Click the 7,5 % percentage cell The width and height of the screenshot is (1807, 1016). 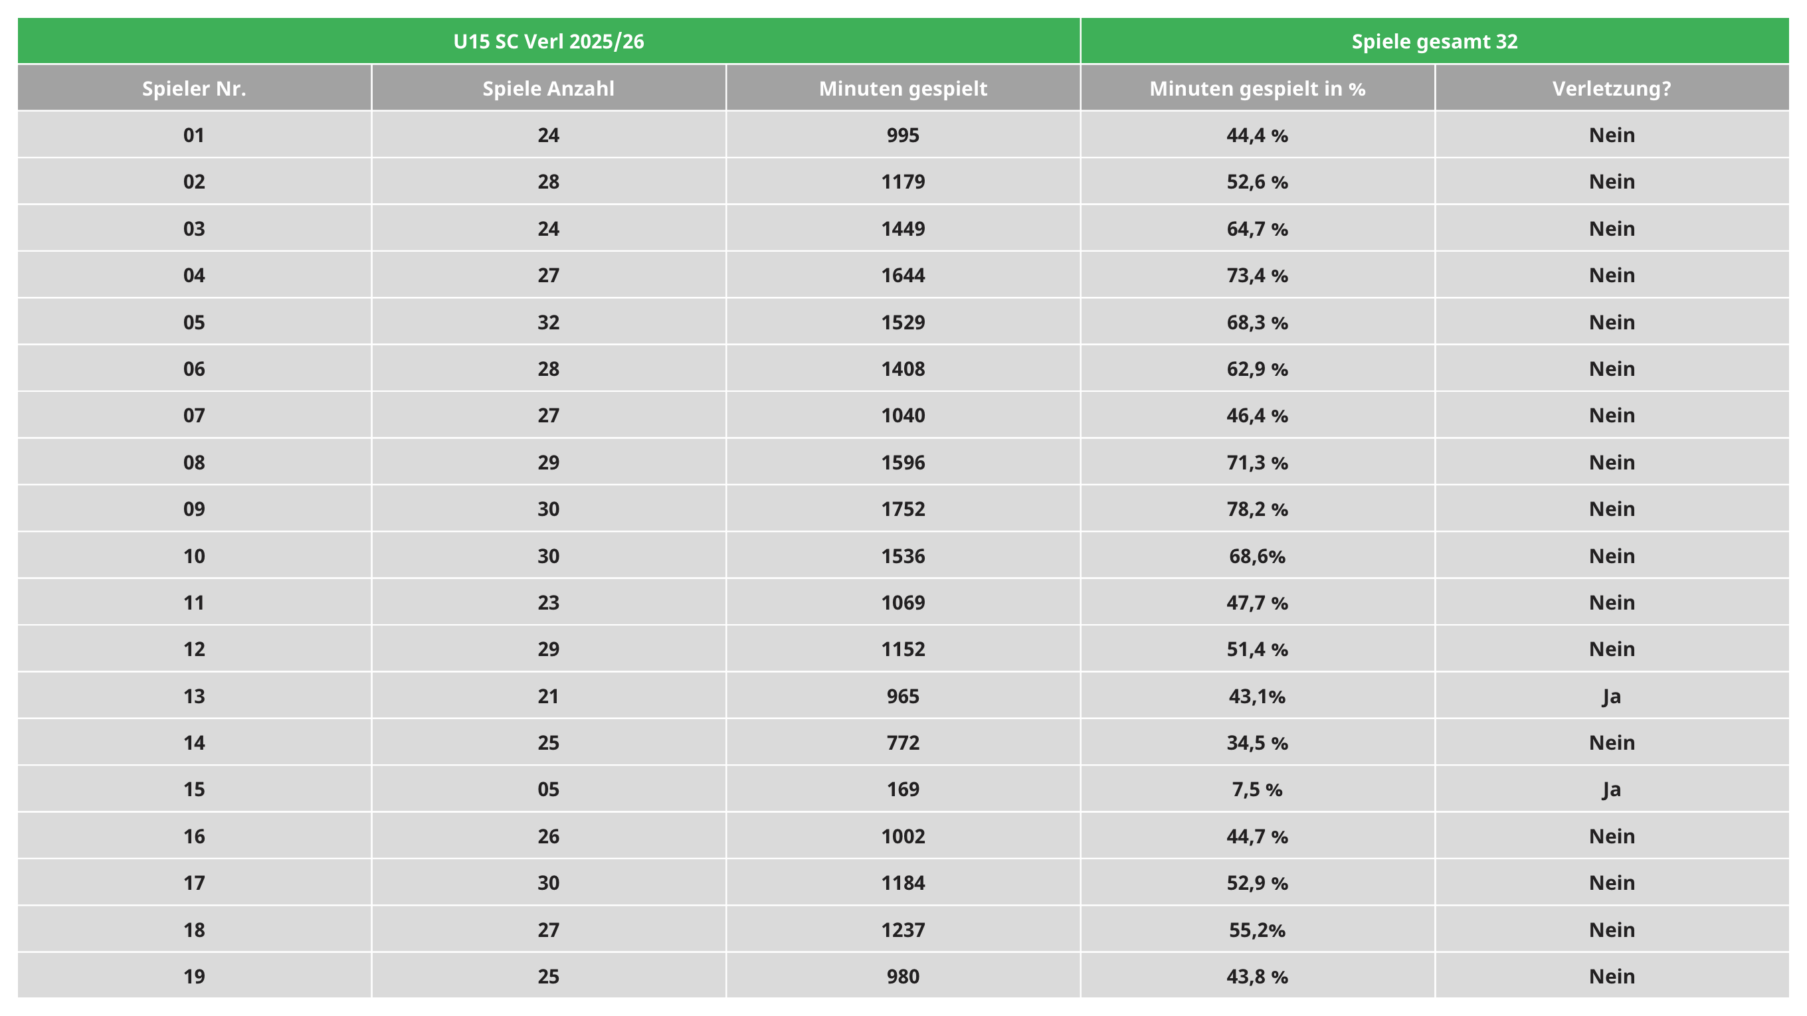click(1257, 789)
